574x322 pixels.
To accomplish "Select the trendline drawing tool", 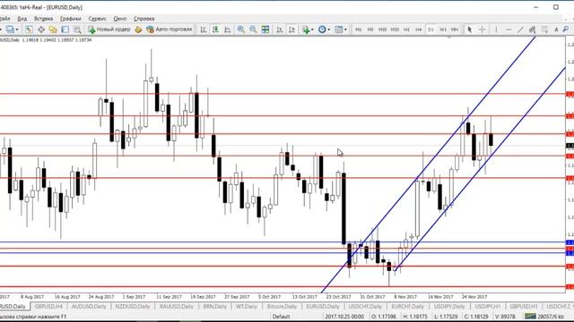I will [520, 30].
